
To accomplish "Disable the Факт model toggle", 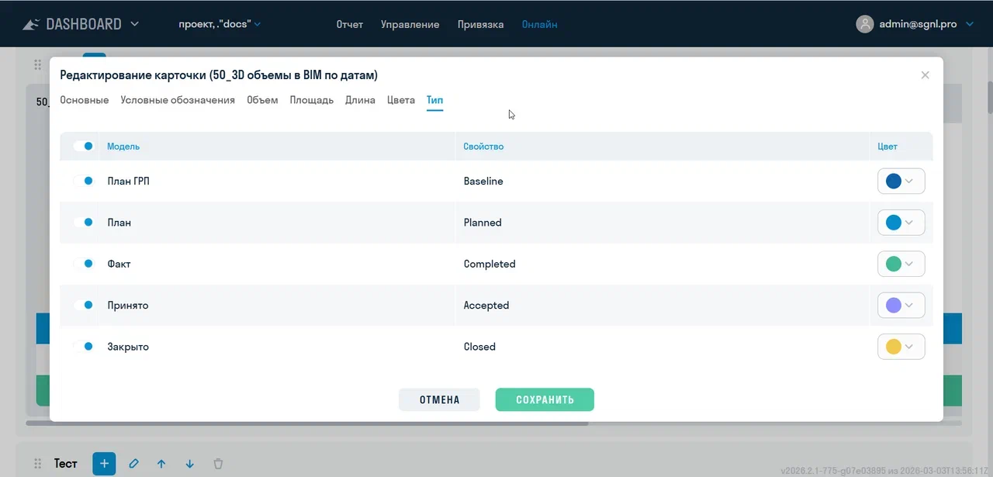I will pos(84,264).
